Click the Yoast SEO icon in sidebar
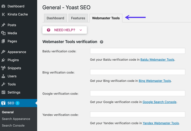 (x=3, y=103)
